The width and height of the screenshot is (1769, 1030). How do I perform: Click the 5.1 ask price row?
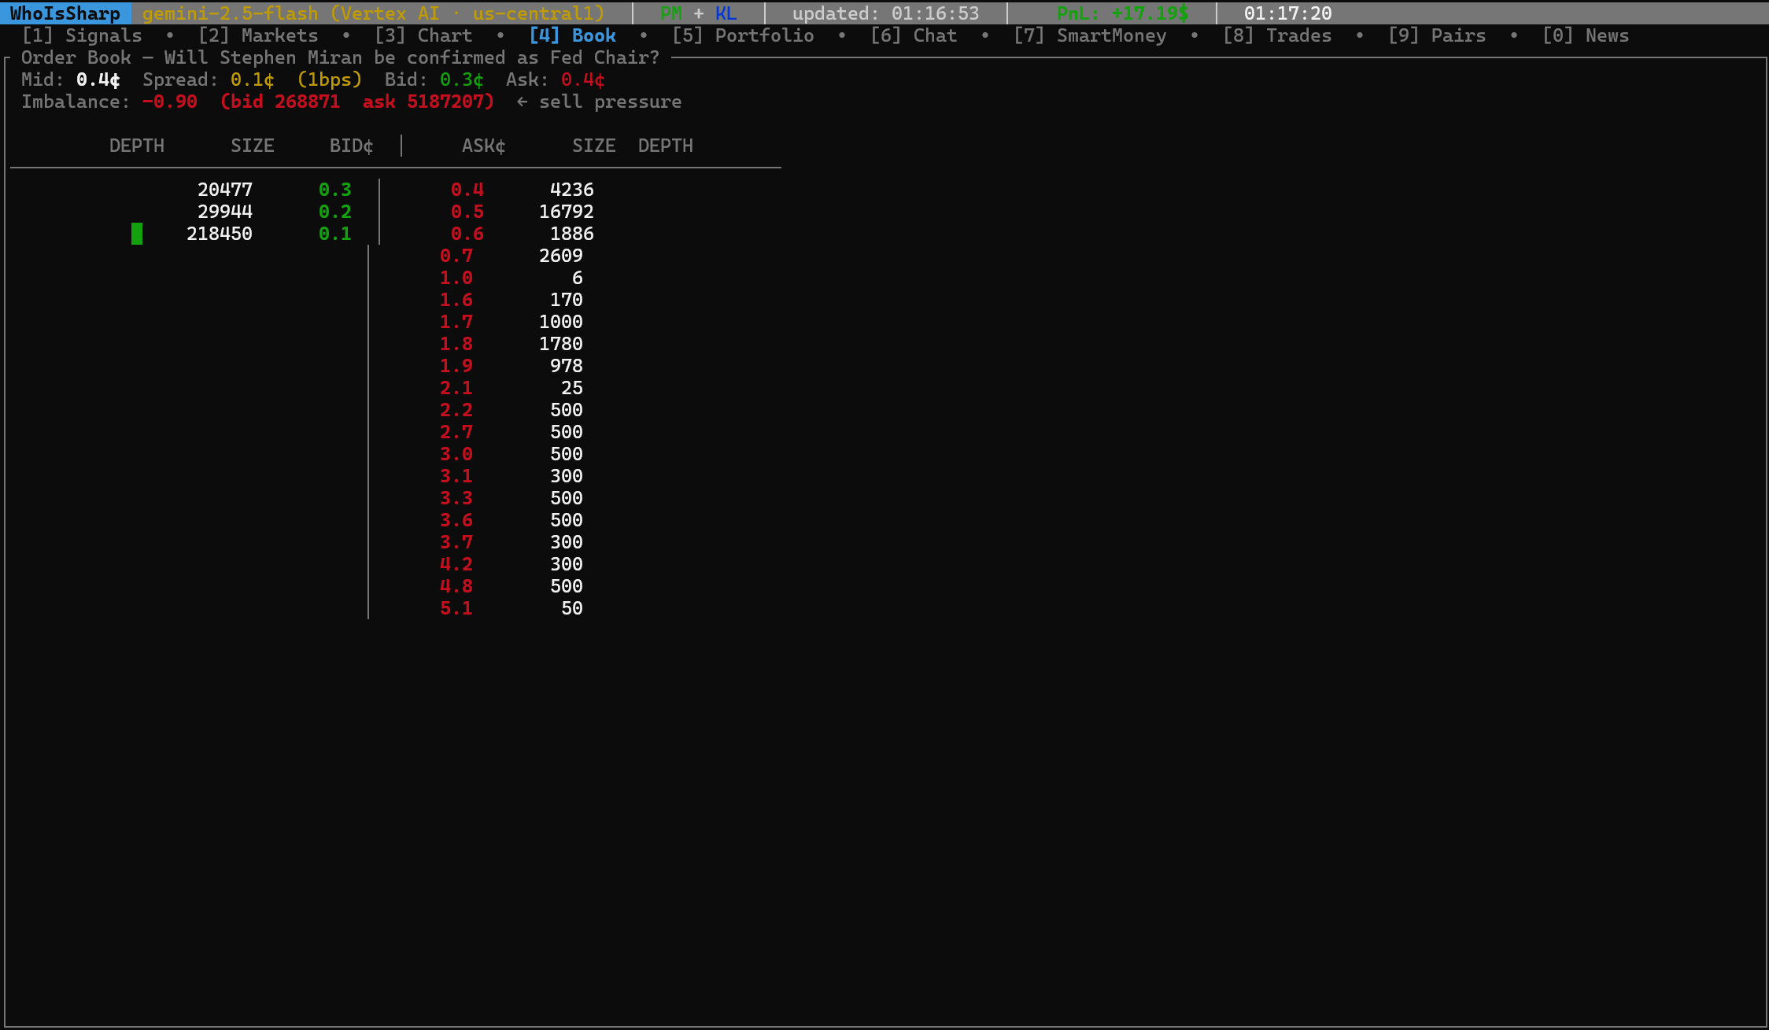point(456,608)
